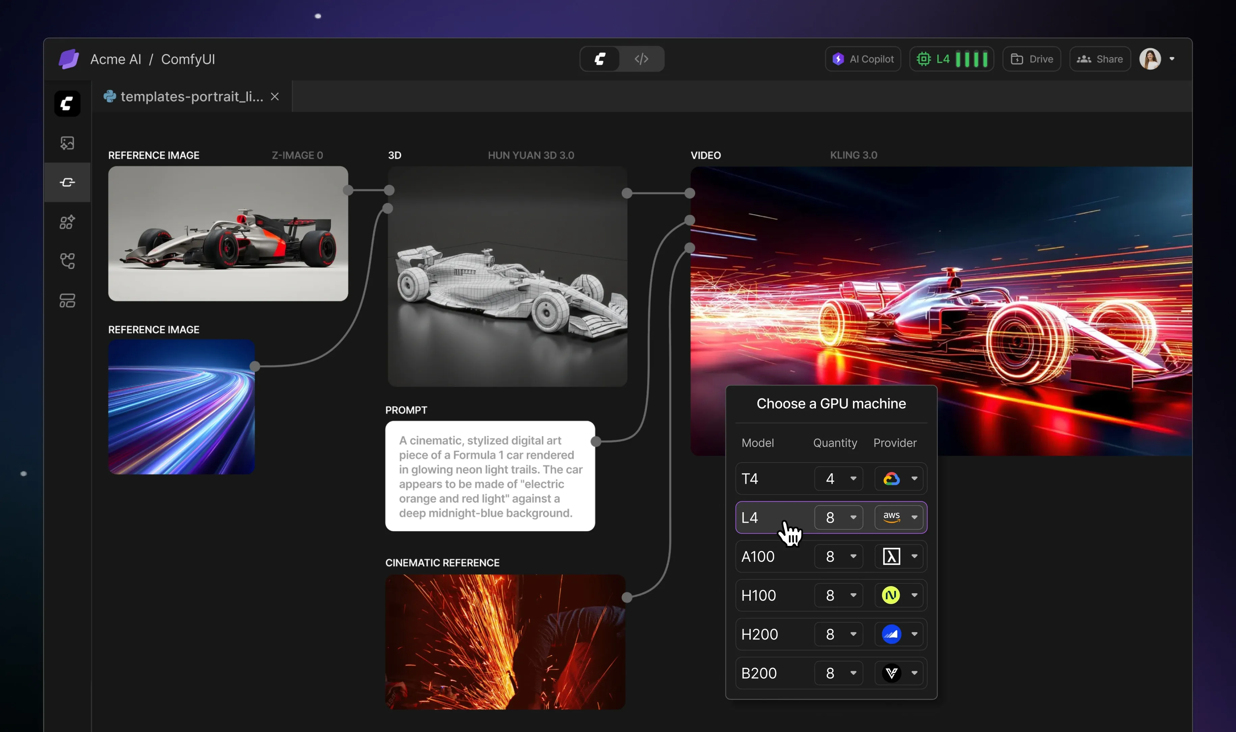Image resolution: width=1236 pixels, height=732 pixels.
Task: Open the servers stack sidebar icon
Action: pos(67,300)
